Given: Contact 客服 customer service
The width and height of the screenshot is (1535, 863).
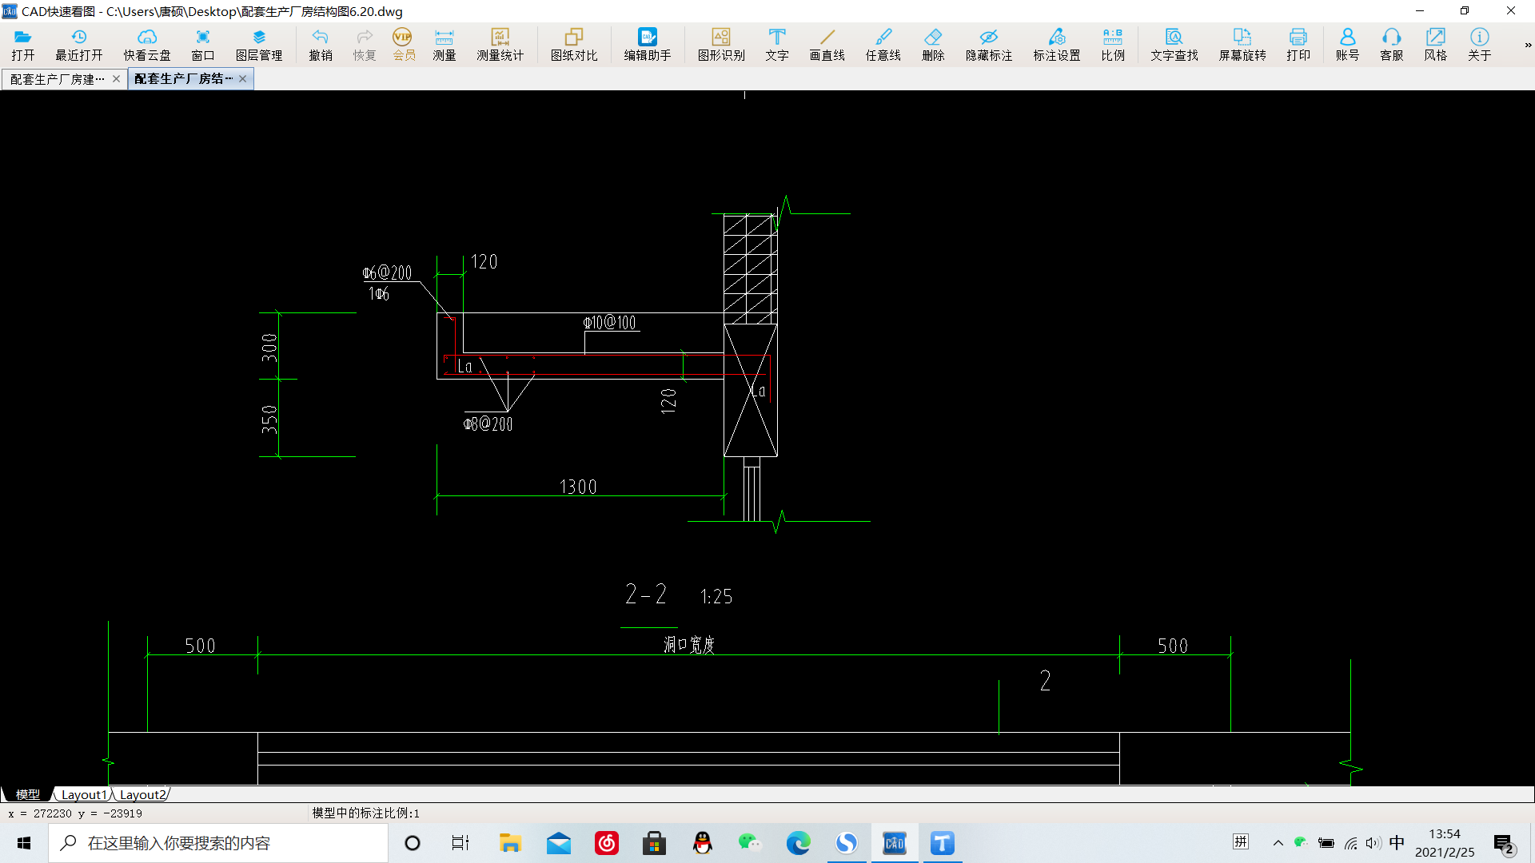Looking at the screenshot, I should [x=1392, y=45].
